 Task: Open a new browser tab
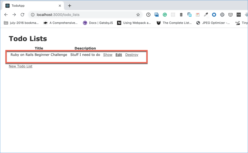pos(70,6)
